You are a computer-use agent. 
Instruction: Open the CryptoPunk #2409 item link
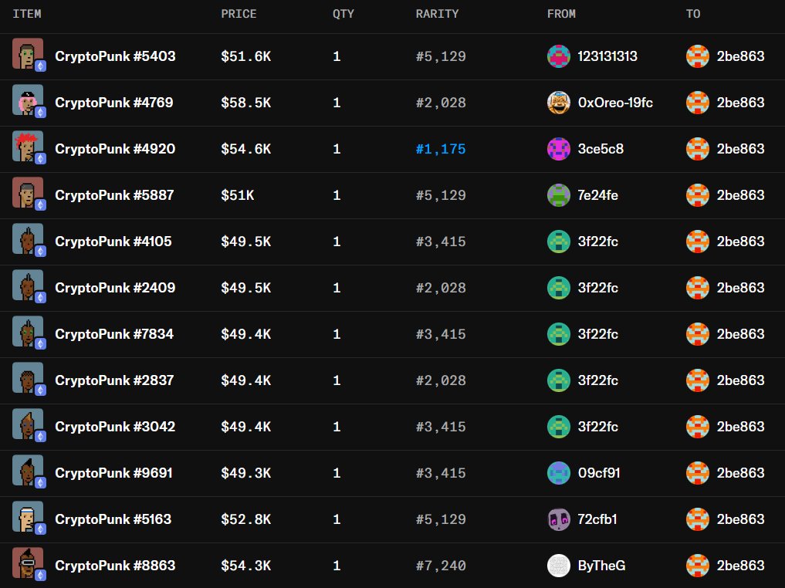click(x=115, y=288)
